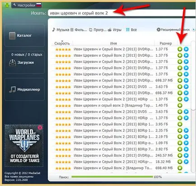Click the Russian flag language icon
The image size is (196, 186).
coord(39,5)
